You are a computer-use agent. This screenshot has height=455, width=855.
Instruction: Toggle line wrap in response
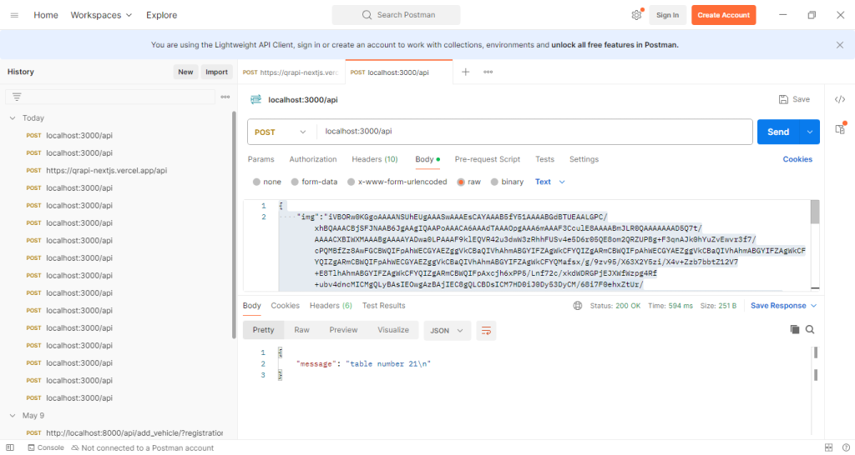point(487,330)
